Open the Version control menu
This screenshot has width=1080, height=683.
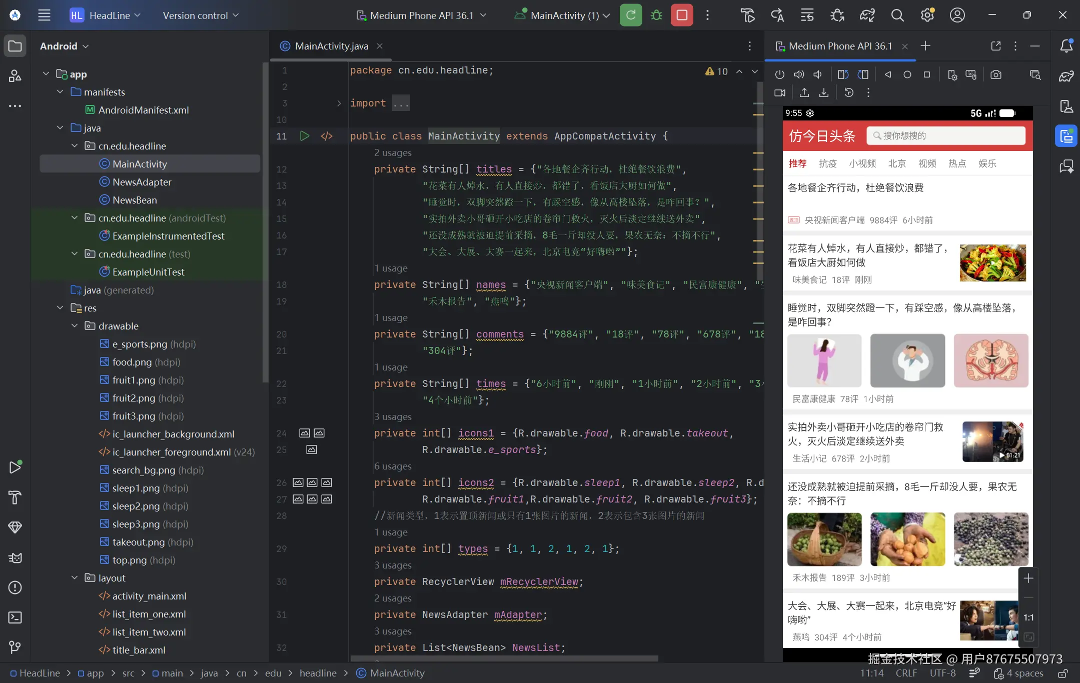coord(201,15)
